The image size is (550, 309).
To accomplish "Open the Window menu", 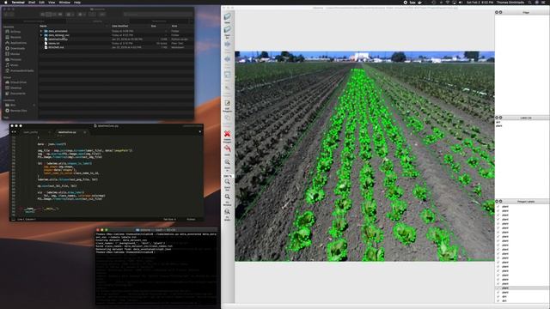I will tap(64, 2).
